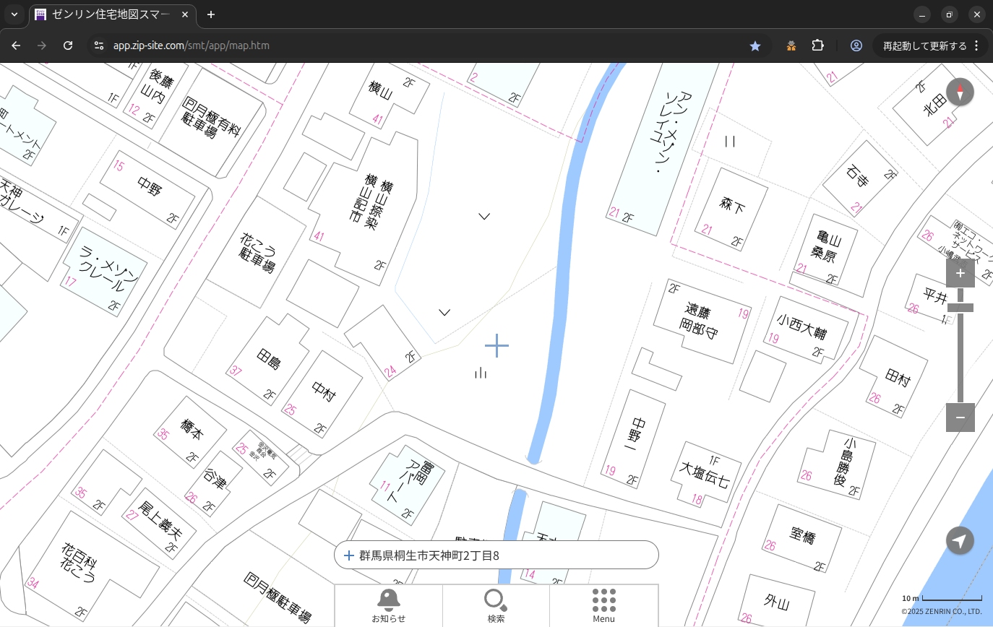
Task: Go forward to next page
Action: pyautogui.click(x=42, y=46)
